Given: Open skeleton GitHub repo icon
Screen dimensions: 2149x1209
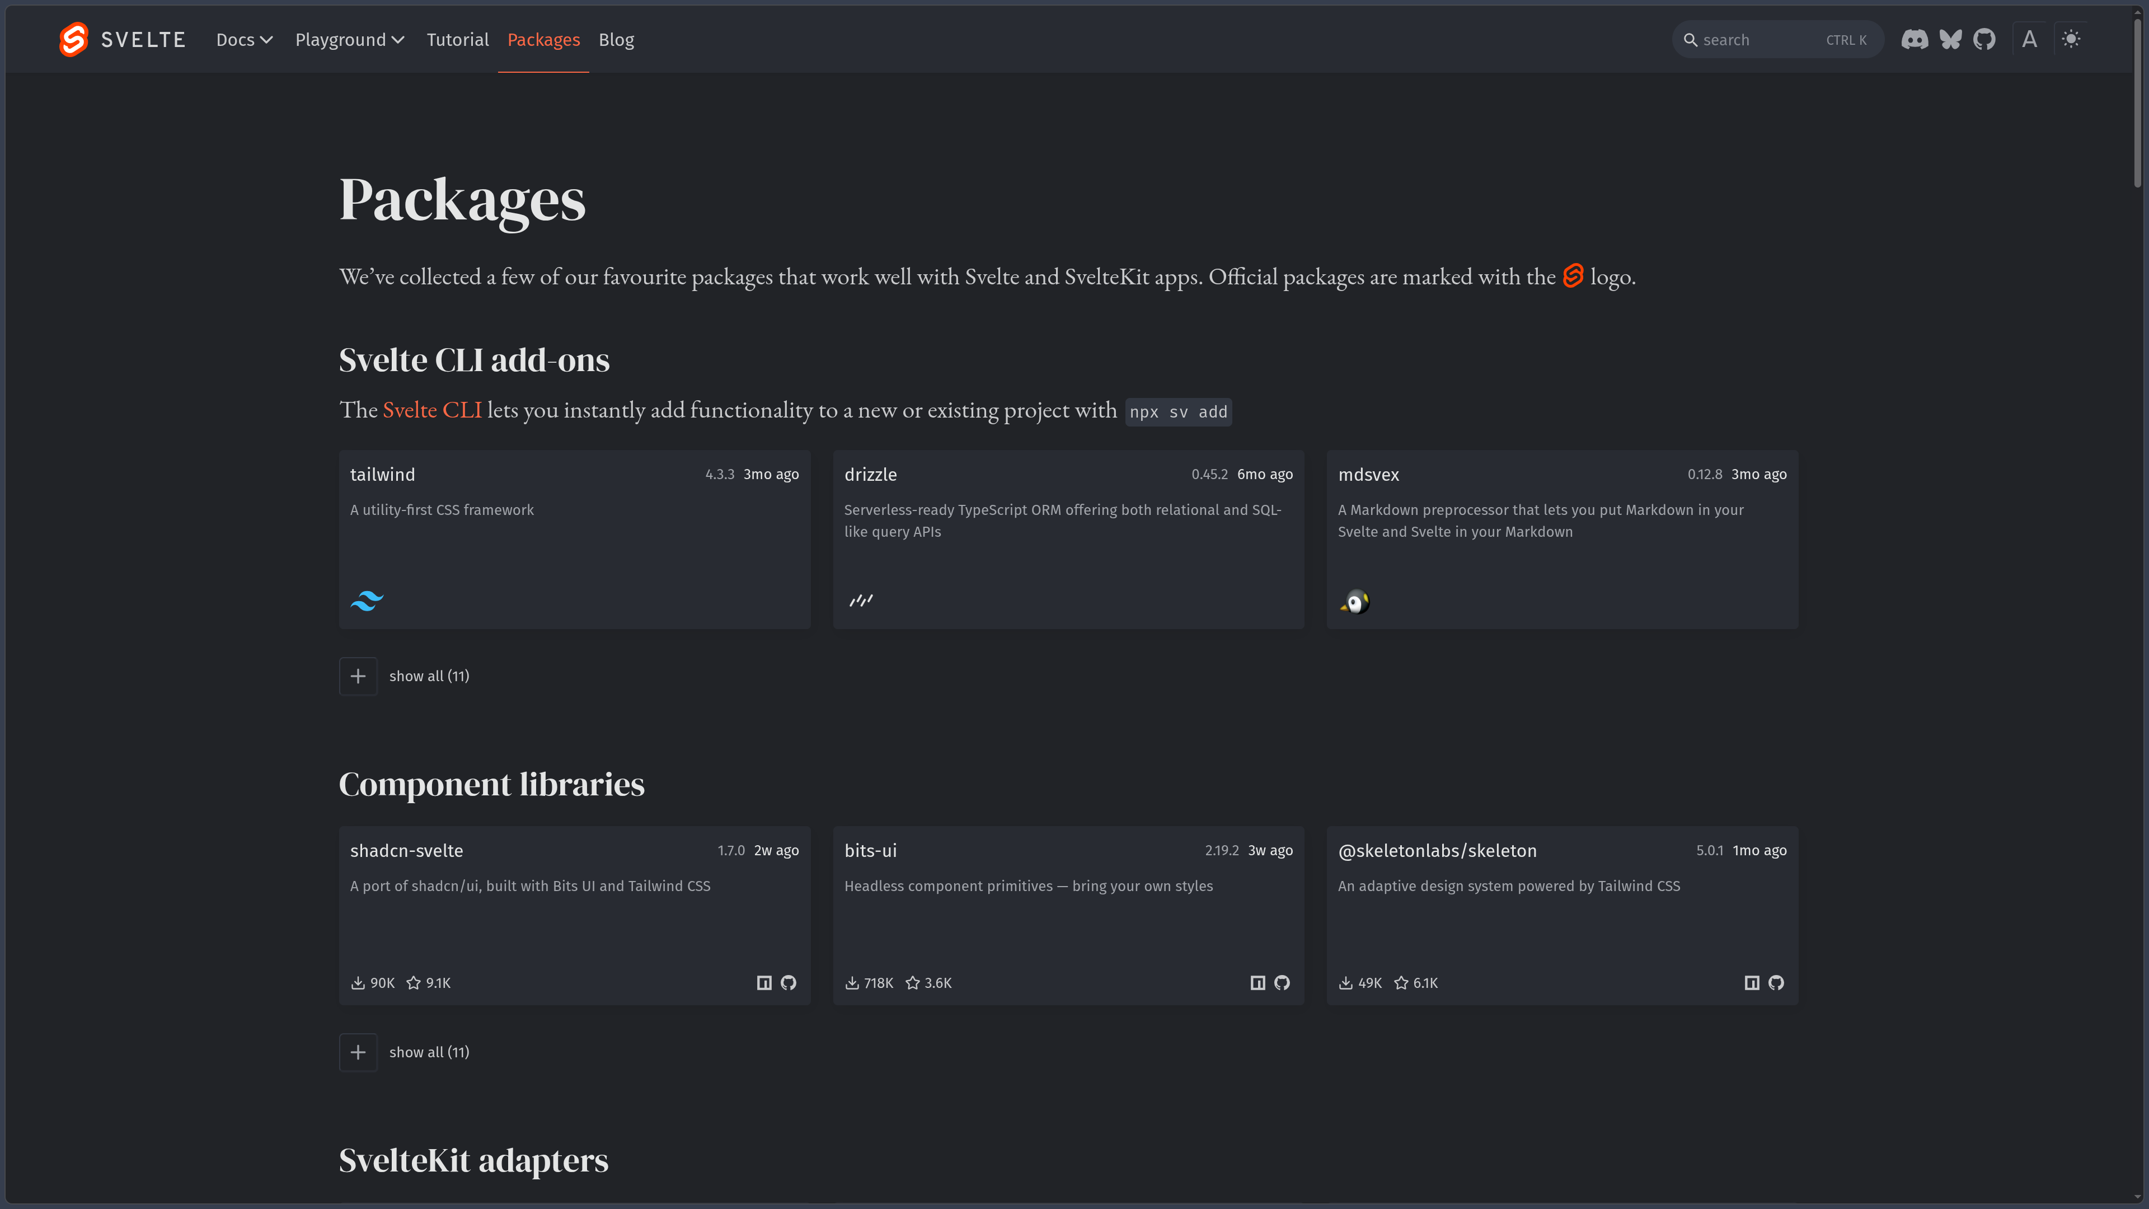Looking at the screenshot, I should coord(1776,983).
